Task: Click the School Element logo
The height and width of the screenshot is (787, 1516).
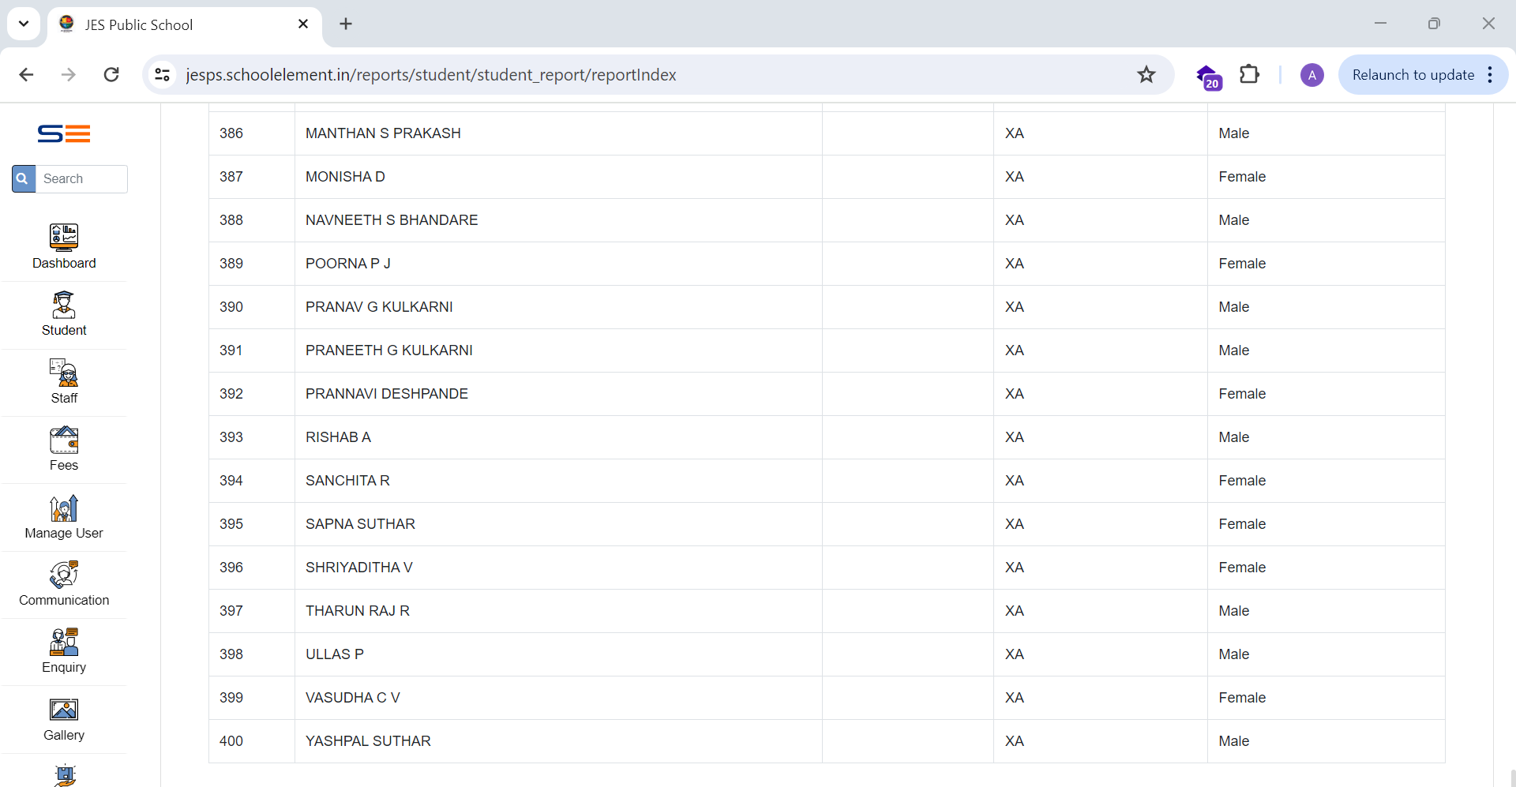Action: point(64,134)
